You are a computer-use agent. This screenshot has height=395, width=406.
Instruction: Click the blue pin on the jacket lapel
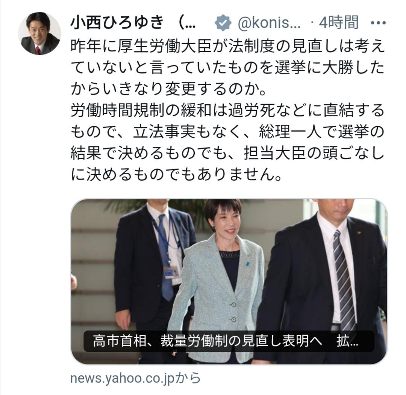248,264
